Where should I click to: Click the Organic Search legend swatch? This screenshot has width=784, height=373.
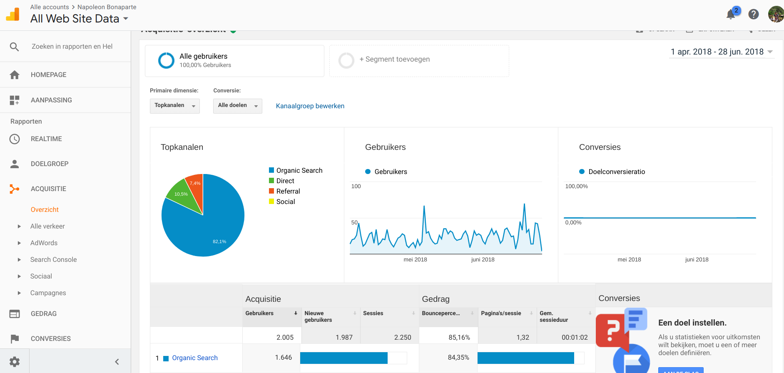pyautogui.click(x=271, y=170)
